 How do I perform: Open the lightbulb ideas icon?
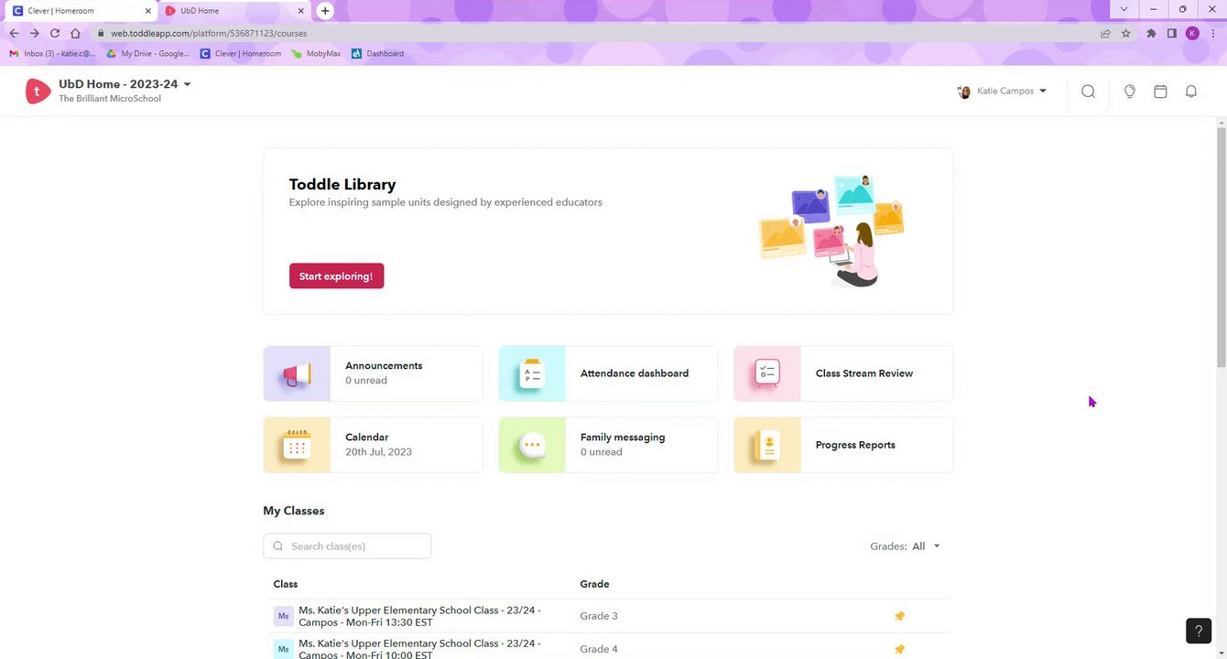(1130, 92)
